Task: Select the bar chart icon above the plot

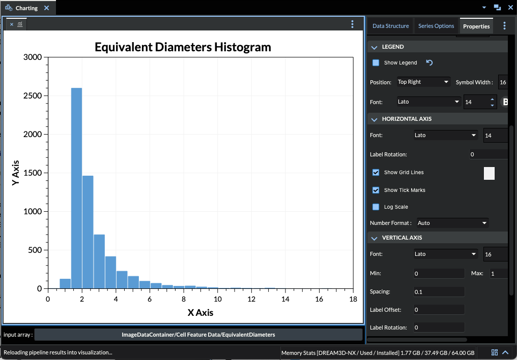Action: click(20, 24)
